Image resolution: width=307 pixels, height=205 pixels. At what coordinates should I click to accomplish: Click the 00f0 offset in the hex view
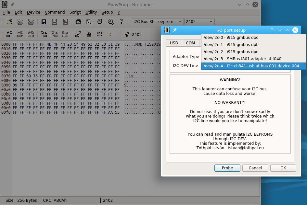(6, 112)
